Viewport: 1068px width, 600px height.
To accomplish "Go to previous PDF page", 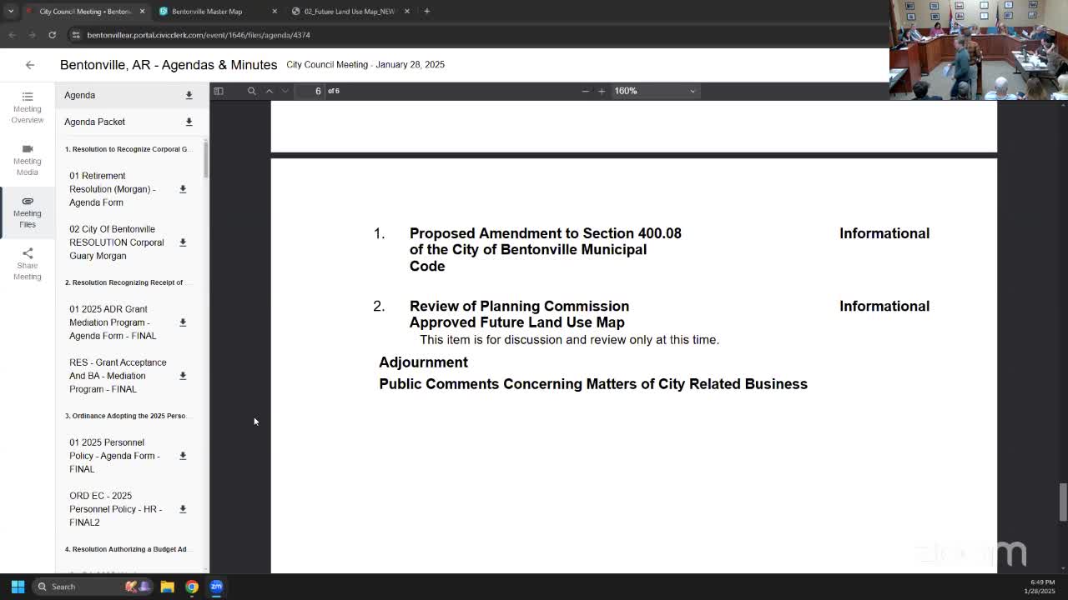I will 269,91.
